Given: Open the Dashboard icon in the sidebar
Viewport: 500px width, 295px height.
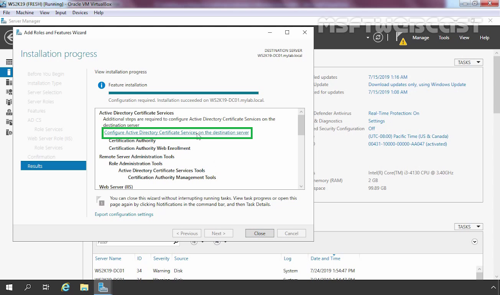Looking at the screenshot, I should pyautogui.click(x=9, y=62).
